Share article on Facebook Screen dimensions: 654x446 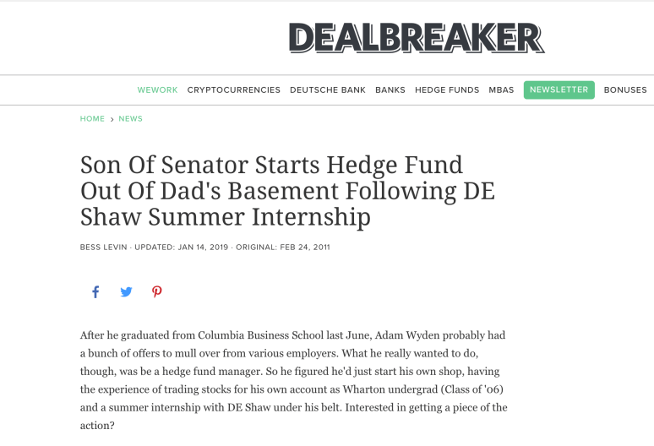point(95,292)
